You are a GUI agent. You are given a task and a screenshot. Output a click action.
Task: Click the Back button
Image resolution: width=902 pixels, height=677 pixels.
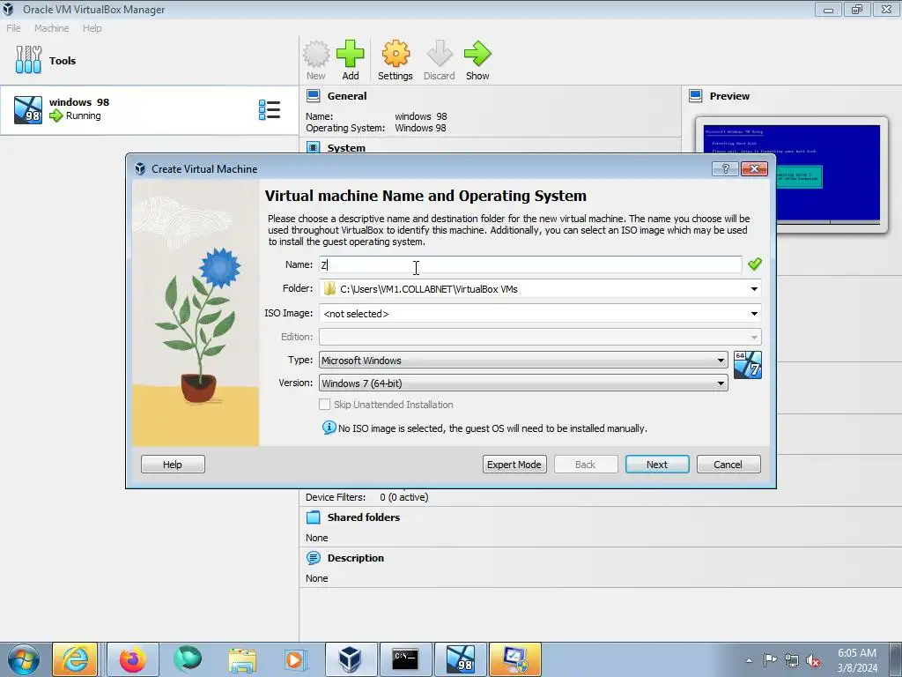tap(586, 465)
